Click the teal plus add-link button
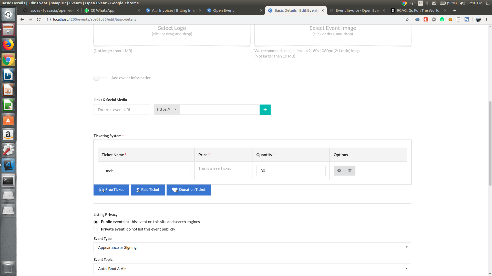Viewport: 492px width, 276px height. (x=265, y=110)
